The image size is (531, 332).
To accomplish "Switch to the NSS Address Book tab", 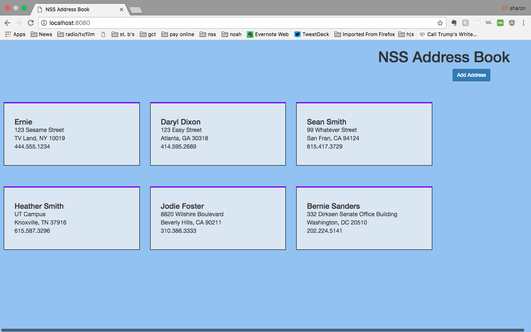I will [x=75, y=9].
